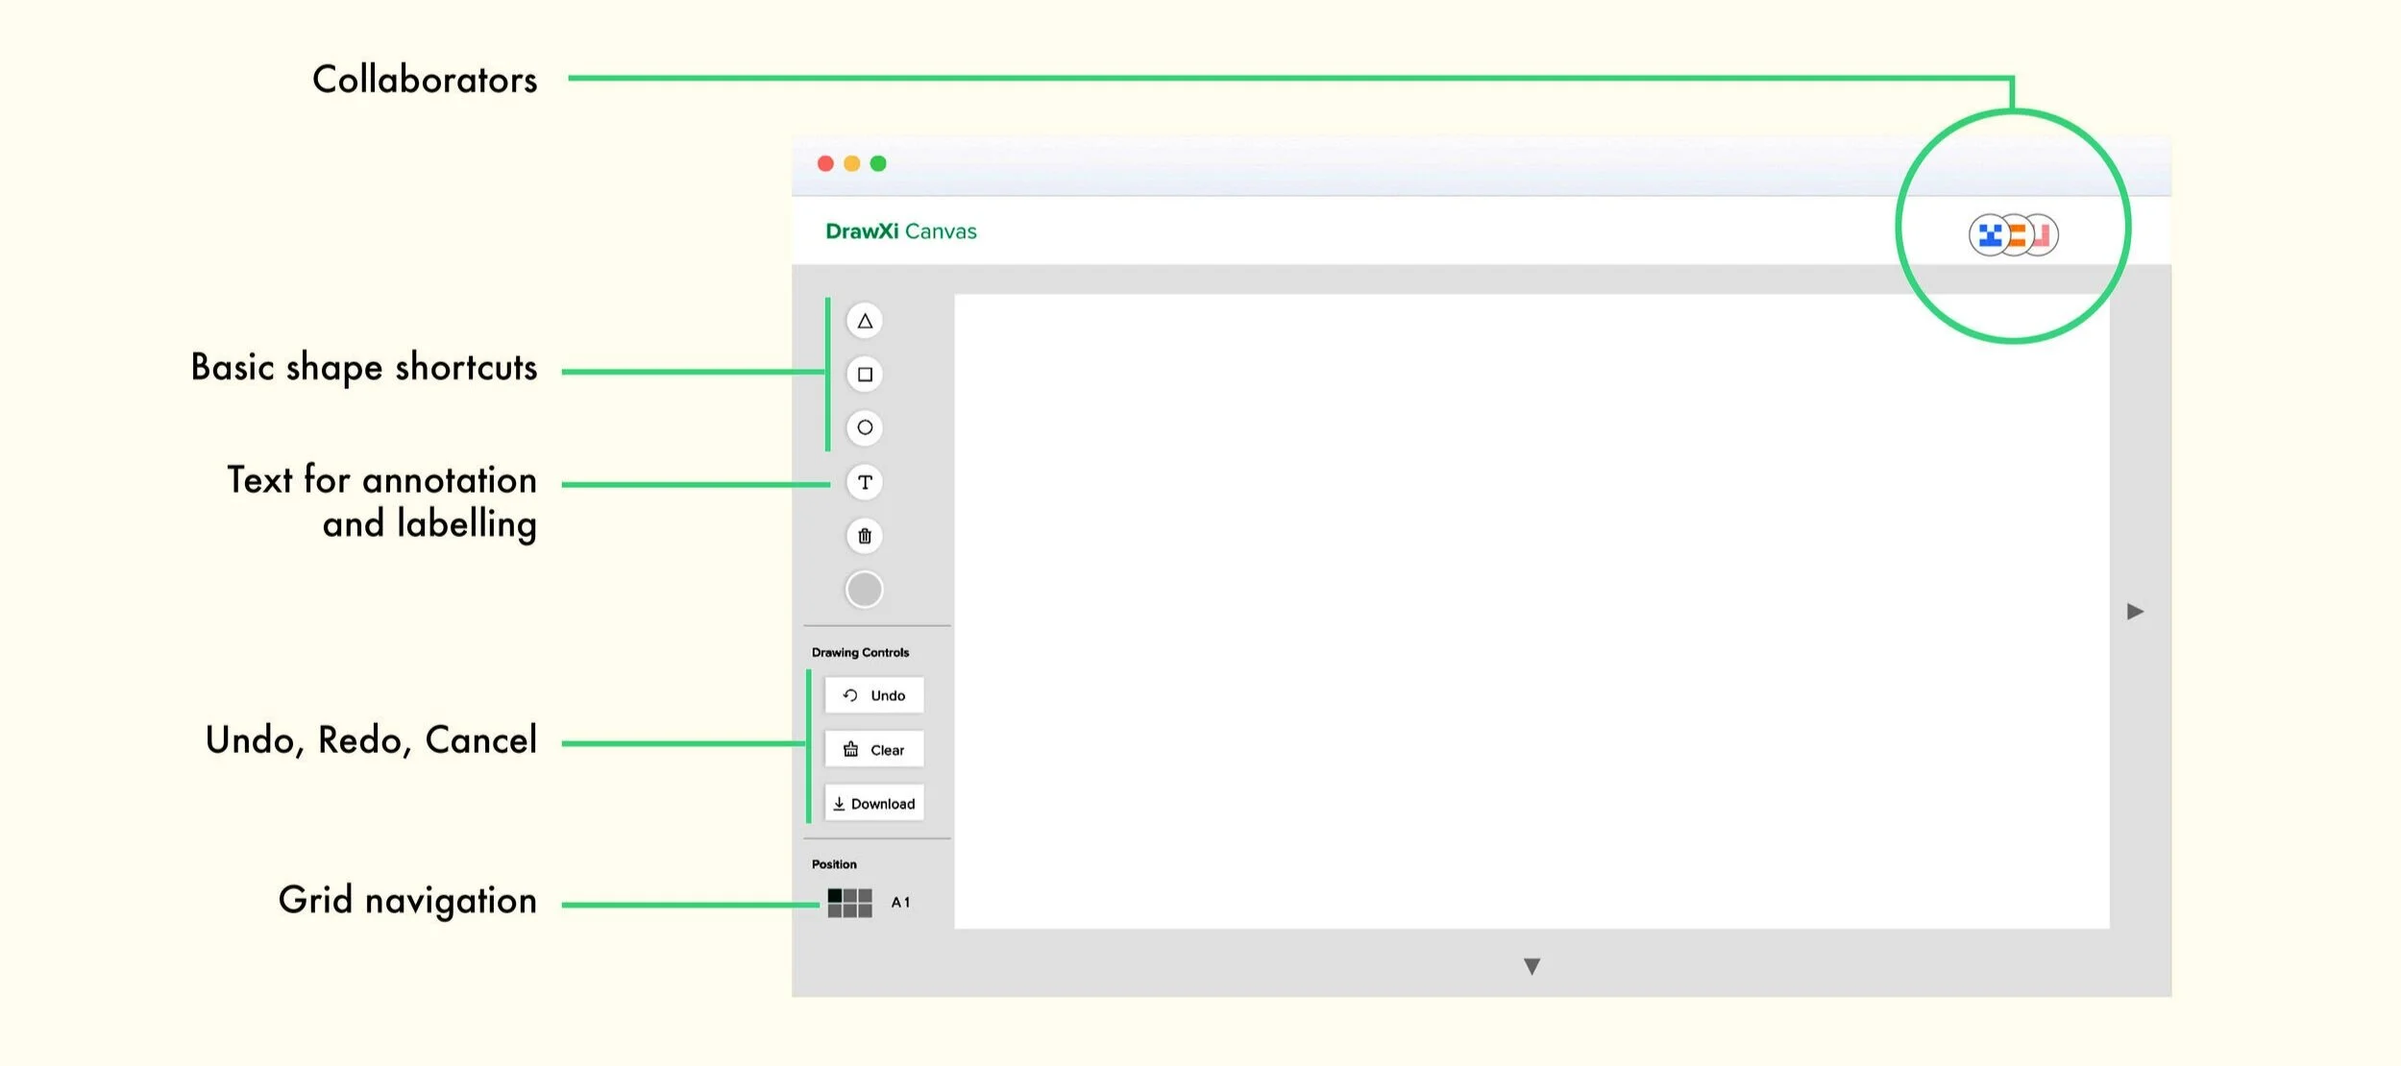Click the Undo button
This screenshot has width=2401, height=1066.
click(x=873, y=695)
